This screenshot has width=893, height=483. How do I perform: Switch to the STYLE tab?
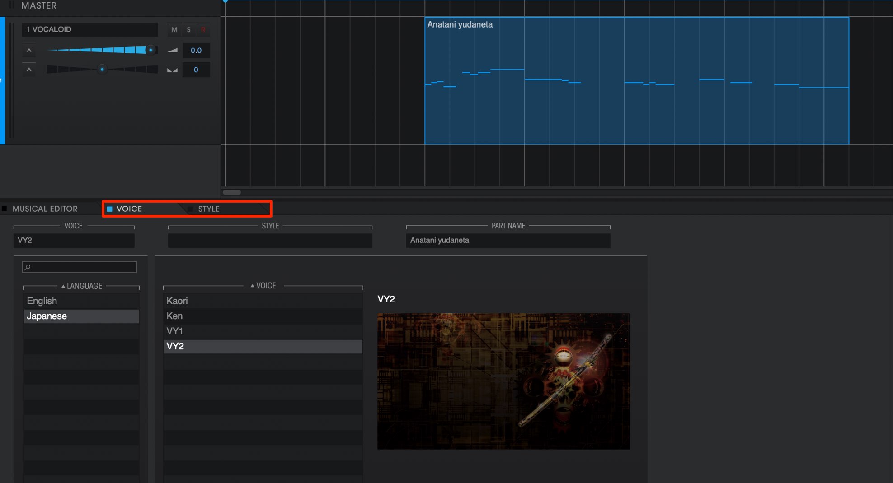click(x=208, y=209)
